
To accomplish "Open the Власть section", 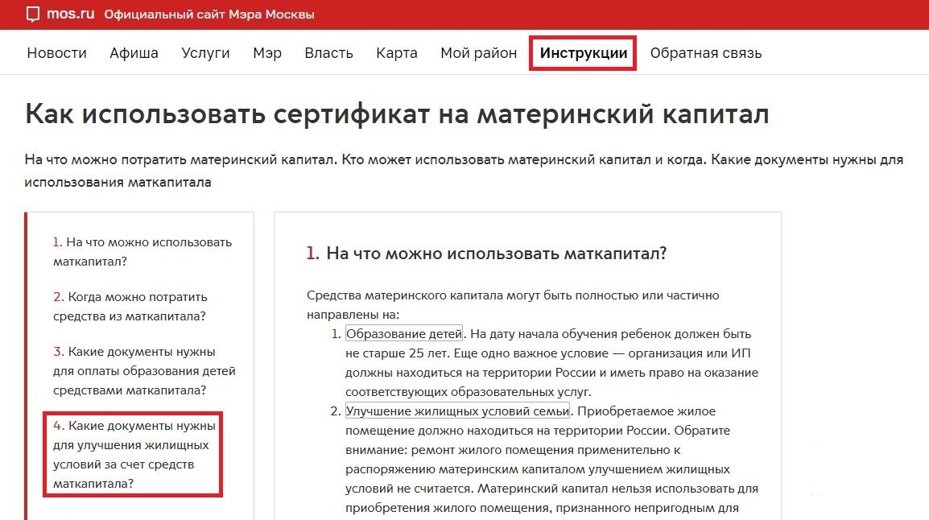I will point(328,52).
